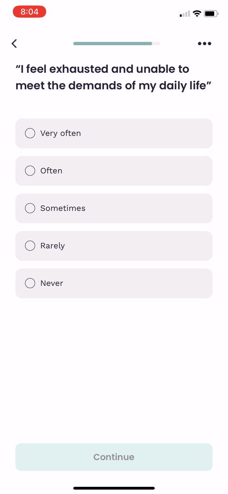Viewport: 228px width, 494px height.
Task: Tap the home indicator bar
Action: pos(114,488)
